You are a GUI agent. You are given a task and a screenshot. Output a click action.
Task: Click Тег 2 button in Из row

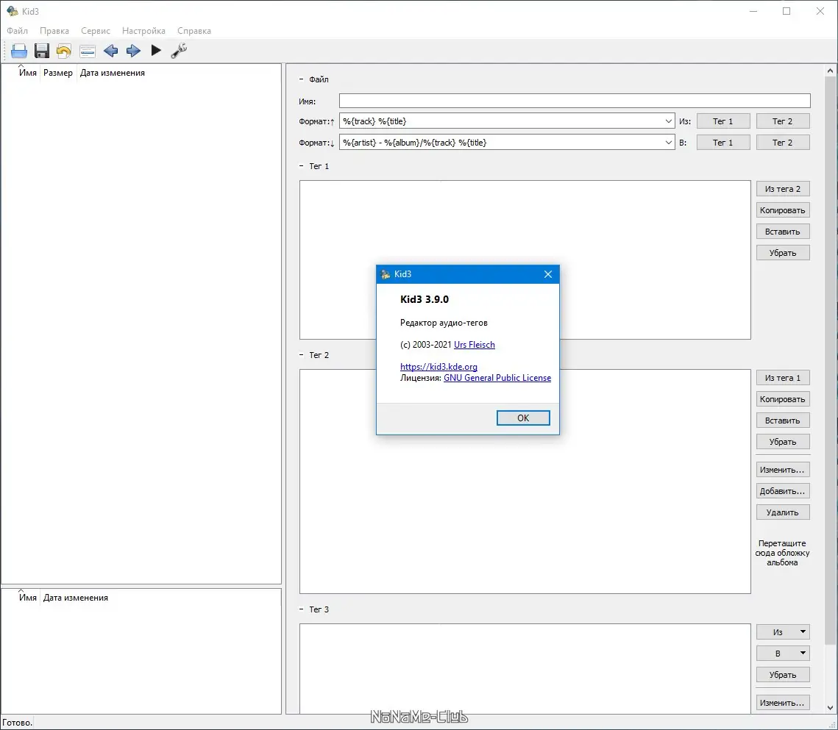783,121
